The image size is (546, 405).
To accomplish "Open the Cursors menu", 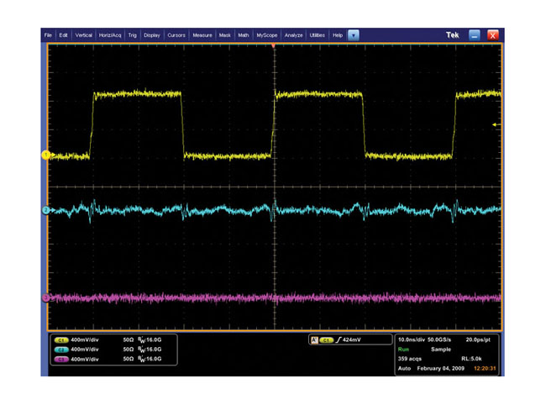I will click(x=176, y=35).
